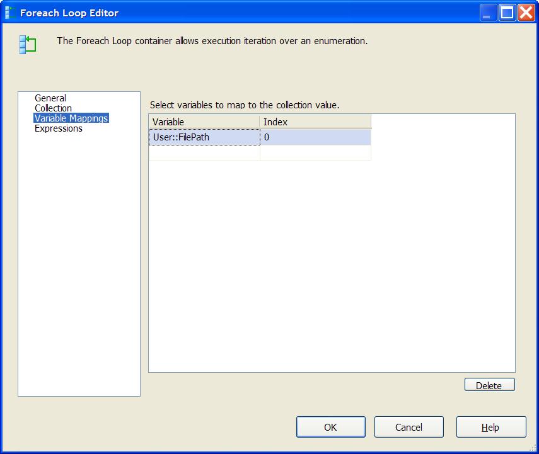Open the Expressions page

tap(59, 128)
